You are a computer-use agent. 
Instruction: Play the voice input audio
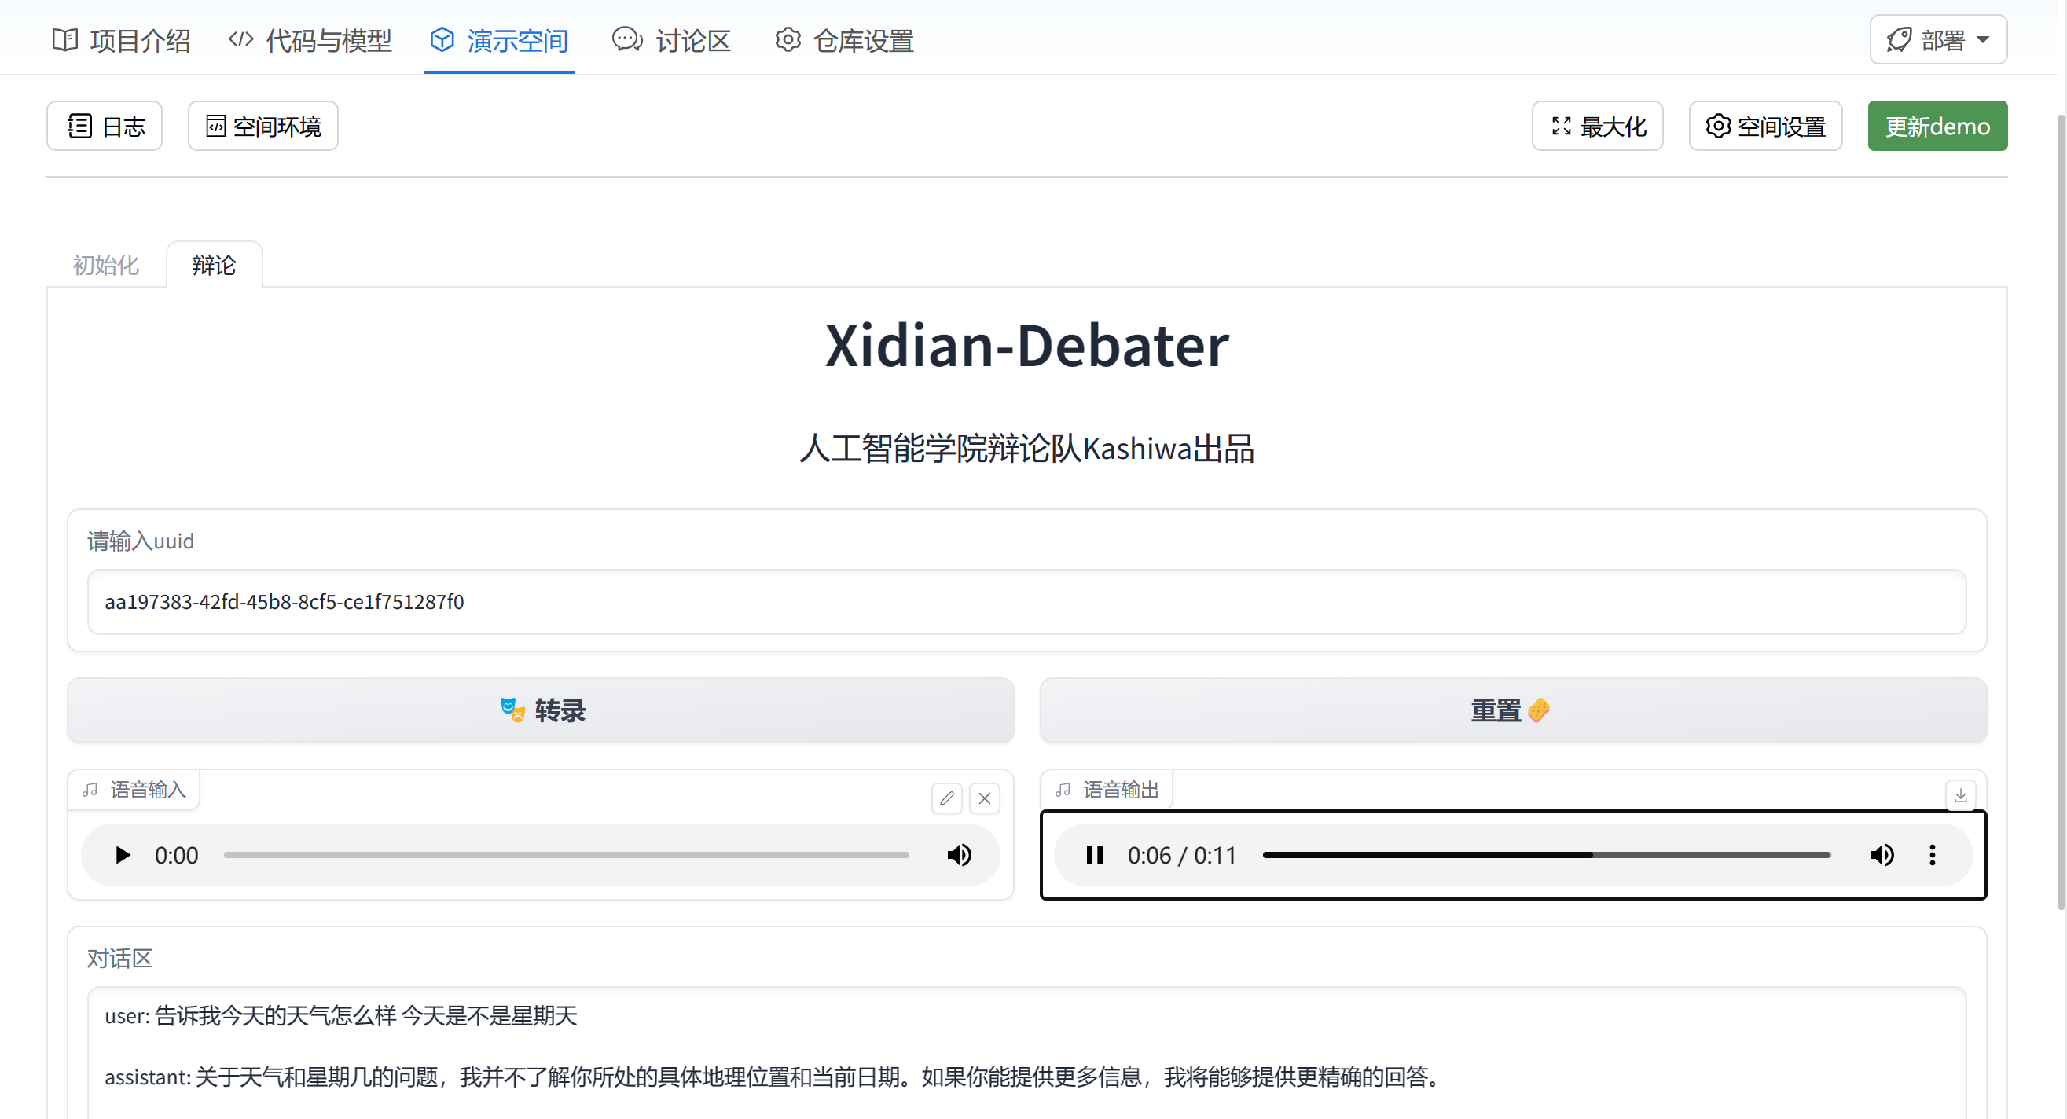click(122, 855)
